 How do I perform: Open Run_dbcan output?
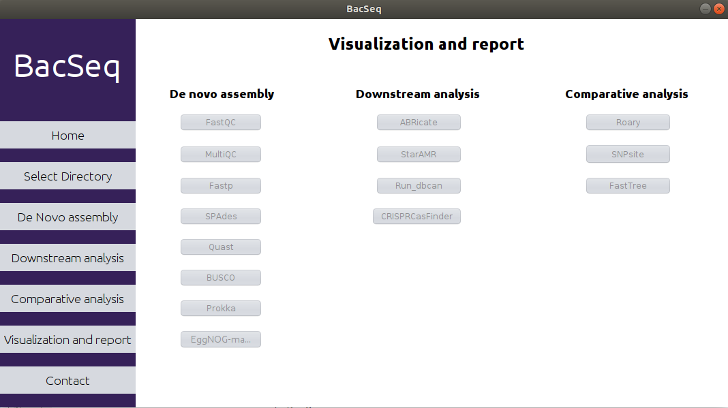point(419,186)
